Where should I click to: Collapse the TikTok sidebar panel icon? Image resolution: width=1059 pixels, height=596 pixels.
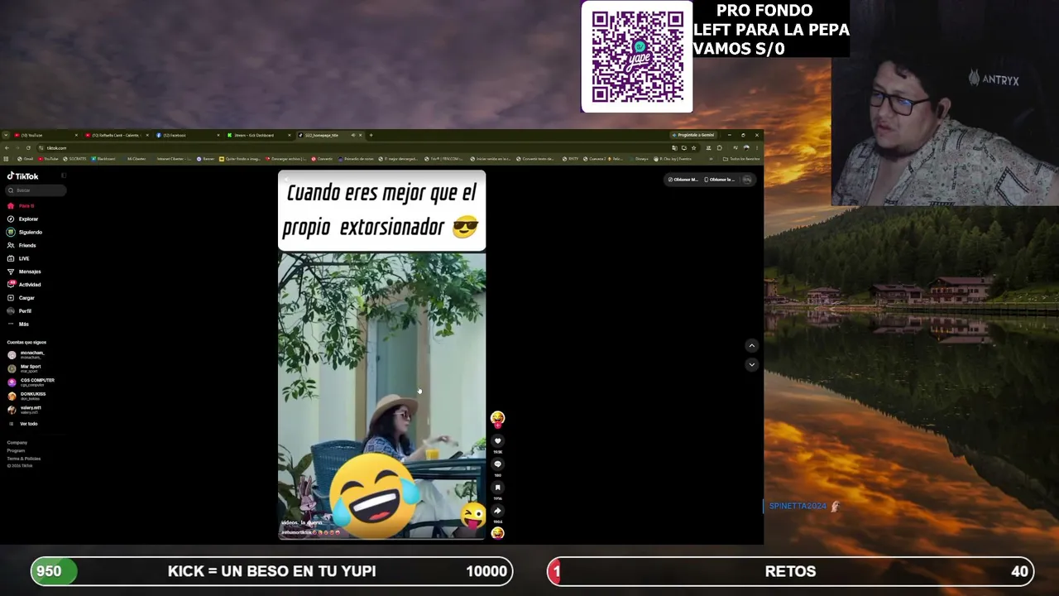64,176
